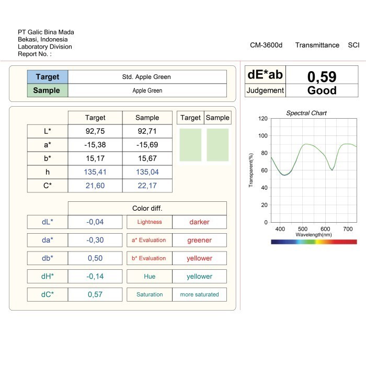Click the 'Hue' label cell

point(150,277)
